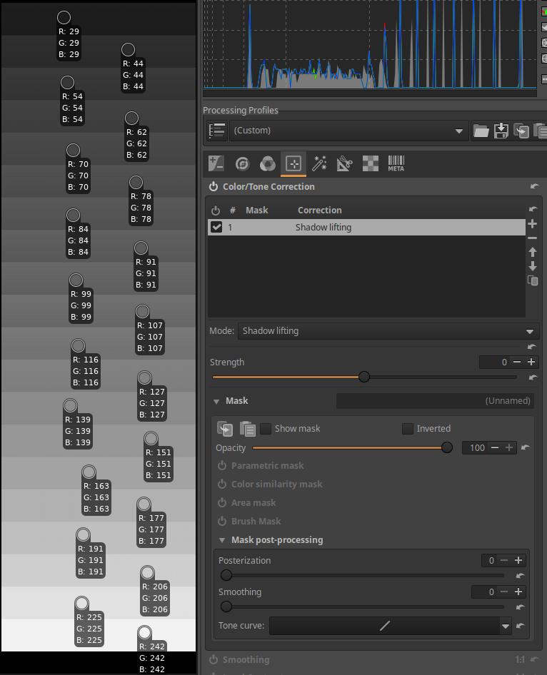Enable the Show mask checkbox
This screenshot has height=675, width=547.
(x=266, y=429)
